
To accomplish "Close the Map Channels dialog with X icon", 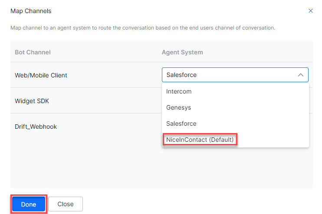I will click(311, 11).
